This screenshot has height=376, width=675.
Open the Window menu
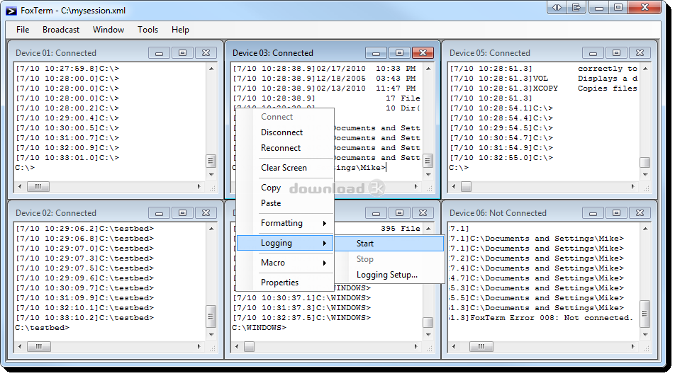click(108, 30)
